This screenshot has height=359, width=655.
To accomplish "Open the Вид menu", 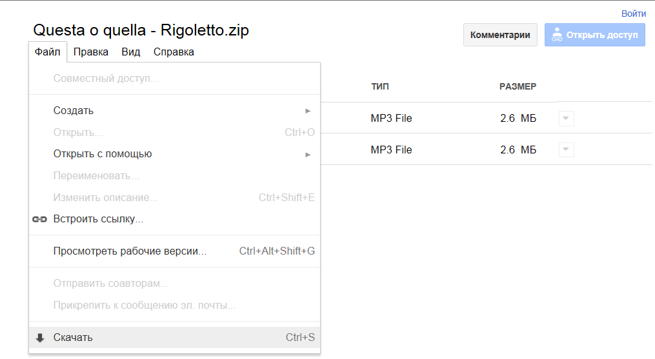I will pos(131,52).
